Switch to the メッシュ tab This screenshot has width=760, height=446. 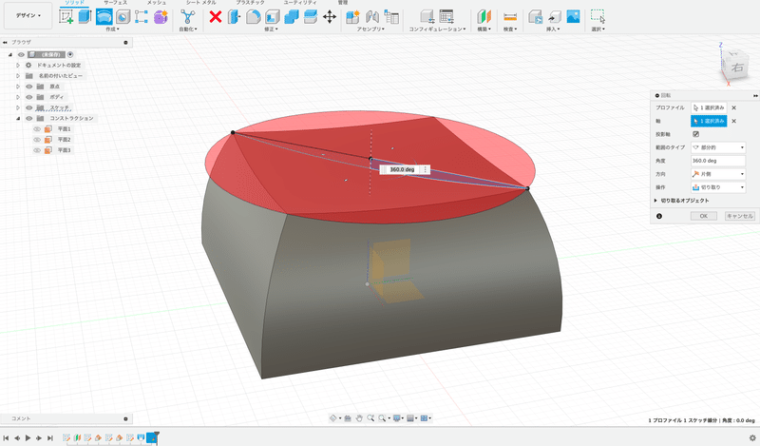click(157, 3)
